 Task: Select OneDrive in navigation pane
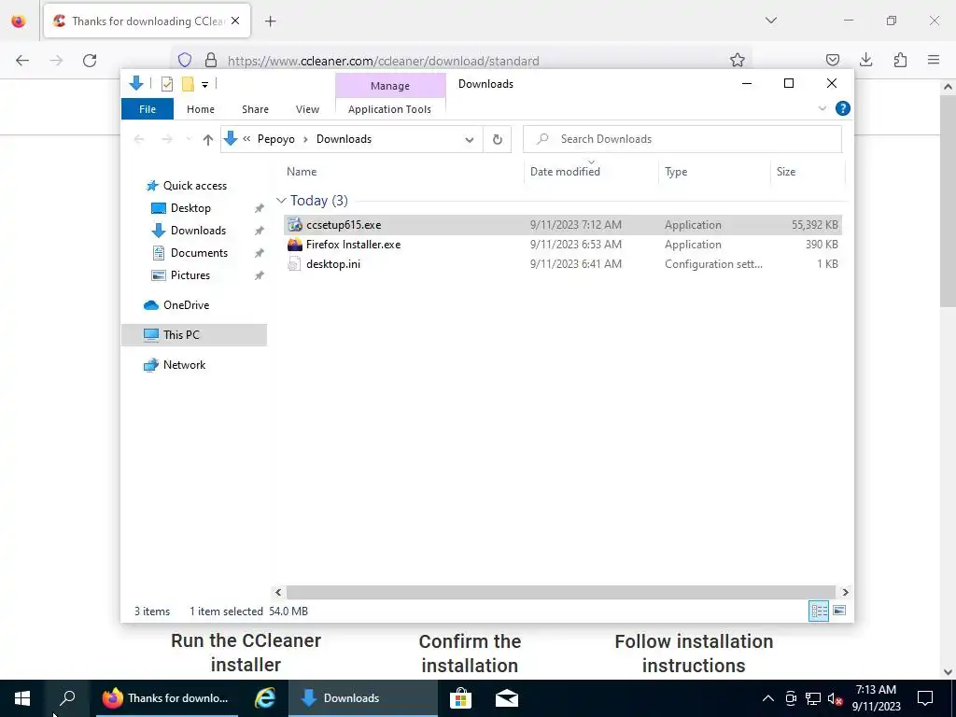point(186,305)
